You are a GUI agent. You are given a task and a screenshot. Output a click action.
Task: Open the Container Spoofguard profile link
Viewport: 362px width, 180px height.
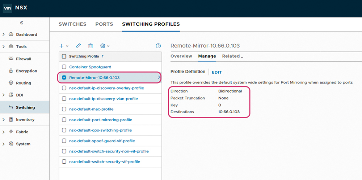pos(90,67)
